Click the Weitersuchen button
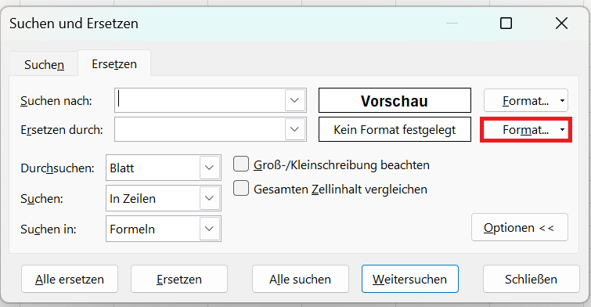This screenshot has height=307, width=591. pos(410,279)
